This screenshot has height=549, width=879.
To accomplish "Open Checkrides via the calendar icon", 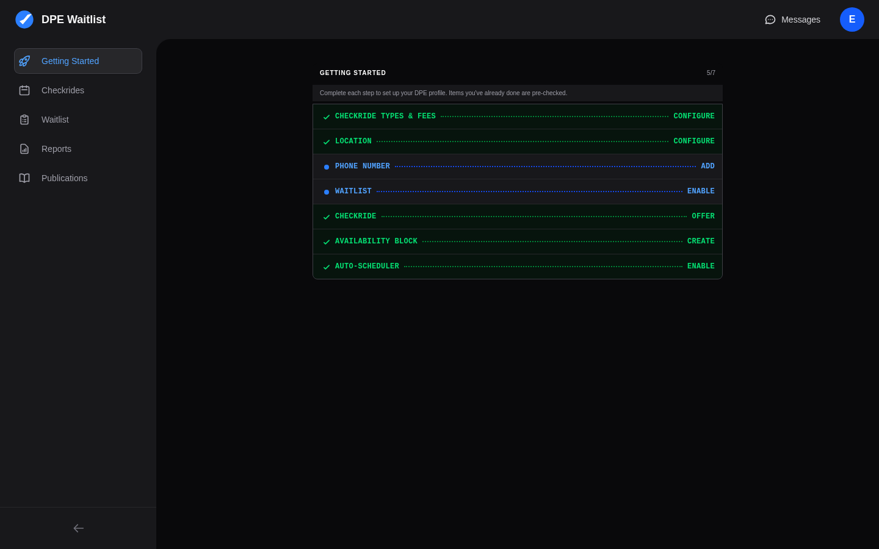I will [x=24, y=90].
